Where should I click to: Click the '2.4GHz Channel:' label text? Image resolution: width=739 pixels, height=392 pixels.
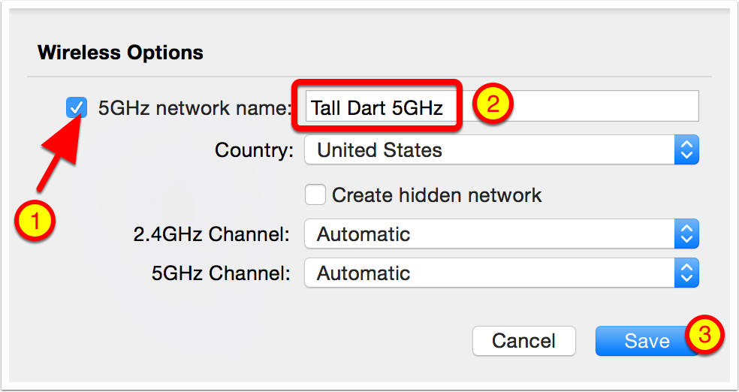211,234
